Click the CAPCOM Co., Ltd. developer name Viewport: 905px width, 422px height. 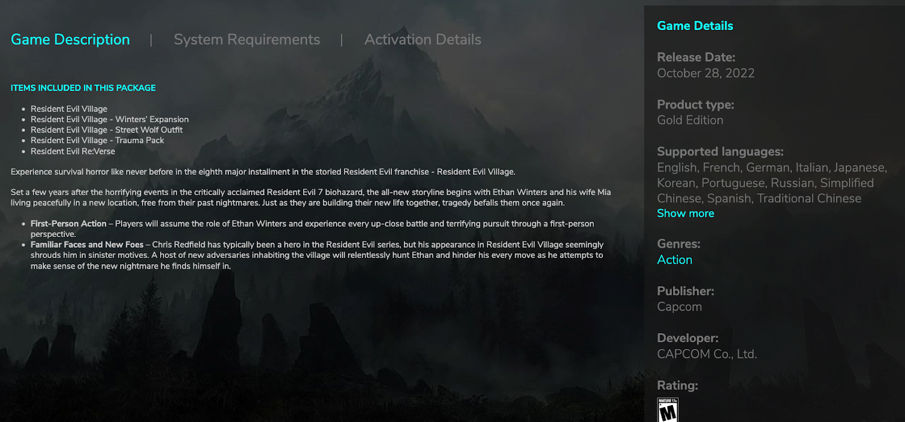click(706, 354)
